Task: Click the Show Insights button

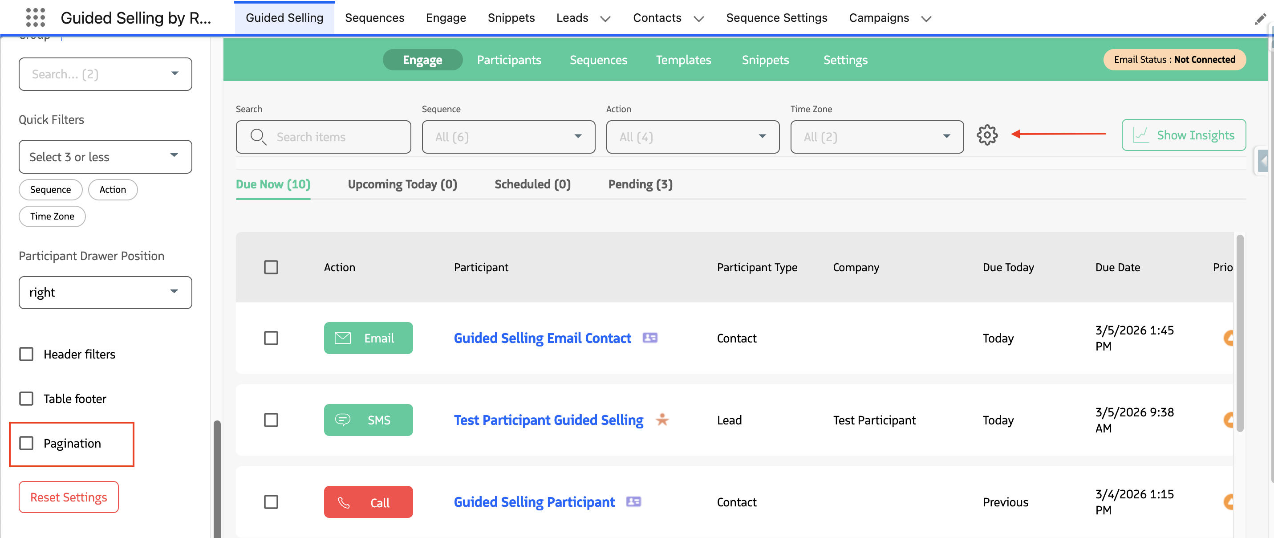Action: [1184, 134]
